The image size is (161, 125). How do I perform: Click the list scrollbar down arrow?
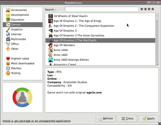pos(157,64)
